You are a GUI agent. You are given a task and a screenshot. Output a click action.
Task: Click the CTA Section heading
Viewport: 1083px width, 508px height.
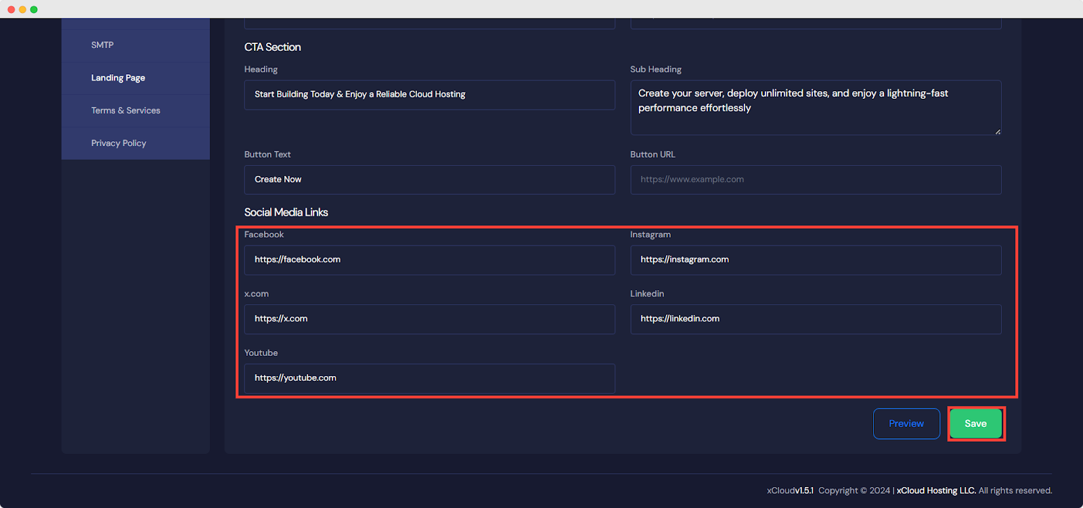(272, 47)
